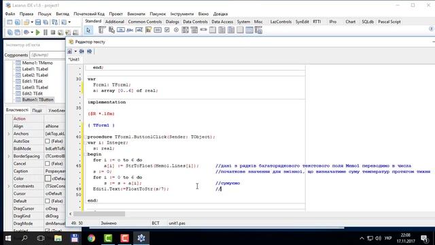
Task: Click the Color property swatch
Action: (48, 178)
